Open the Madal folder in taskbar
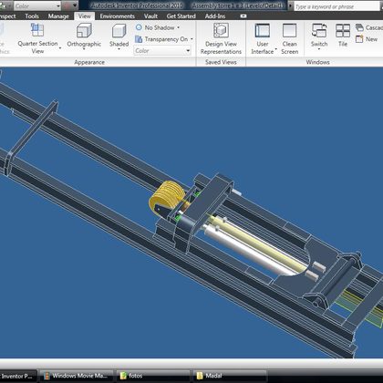Screen dimensions: 383x383 point(230,376)
